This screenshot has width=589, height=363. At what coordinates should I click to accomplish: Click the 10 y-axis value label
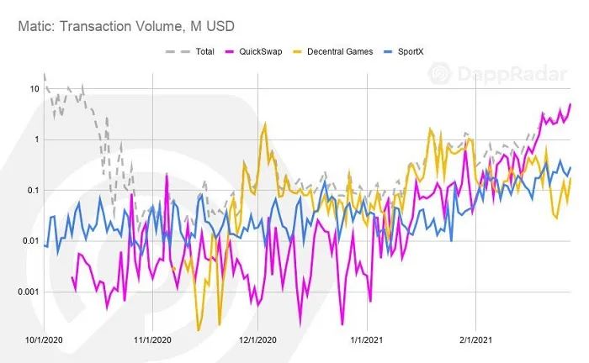(34, 89)
